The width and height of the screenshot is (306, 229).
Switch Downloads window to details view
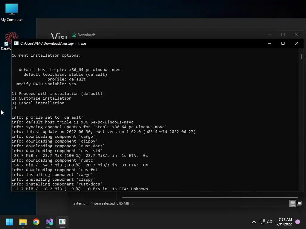tap(293, 203)
